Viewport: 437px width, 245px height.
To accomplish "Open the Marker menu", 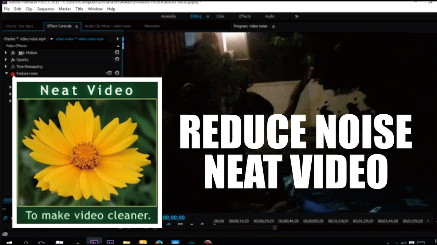I will pyautogui.click(x=65, y=9).
